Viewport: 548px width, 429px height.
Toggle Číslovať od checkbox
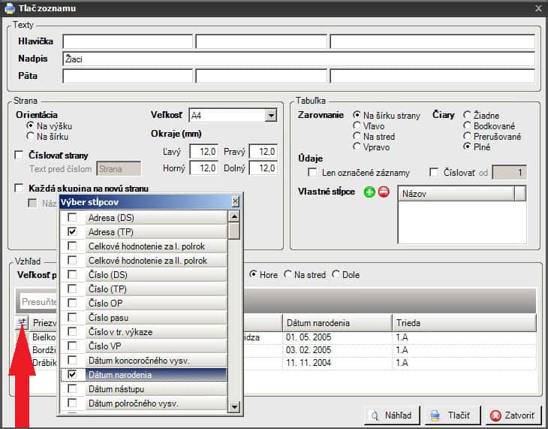coord(434,172)
